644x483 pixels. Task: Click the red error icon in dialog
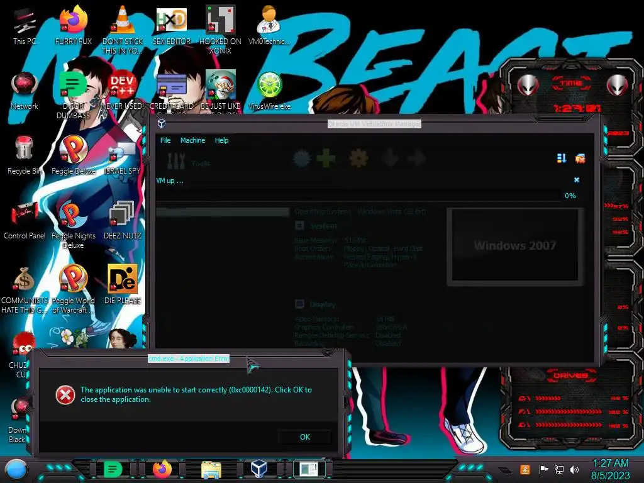(x=65, y=395)
